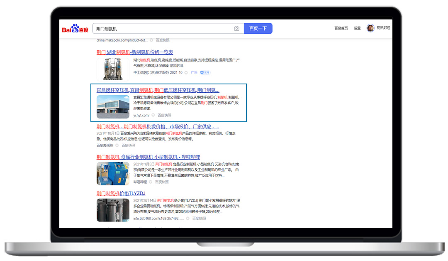View 百度快照 for ychyt.com result
This screenshot has width=448, height=261.
(164, 115)
